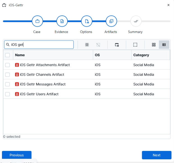Screen dimensions: 174x163
Task: Click the Gettr Attachments red app icon
Action: (x=17, y=65)
